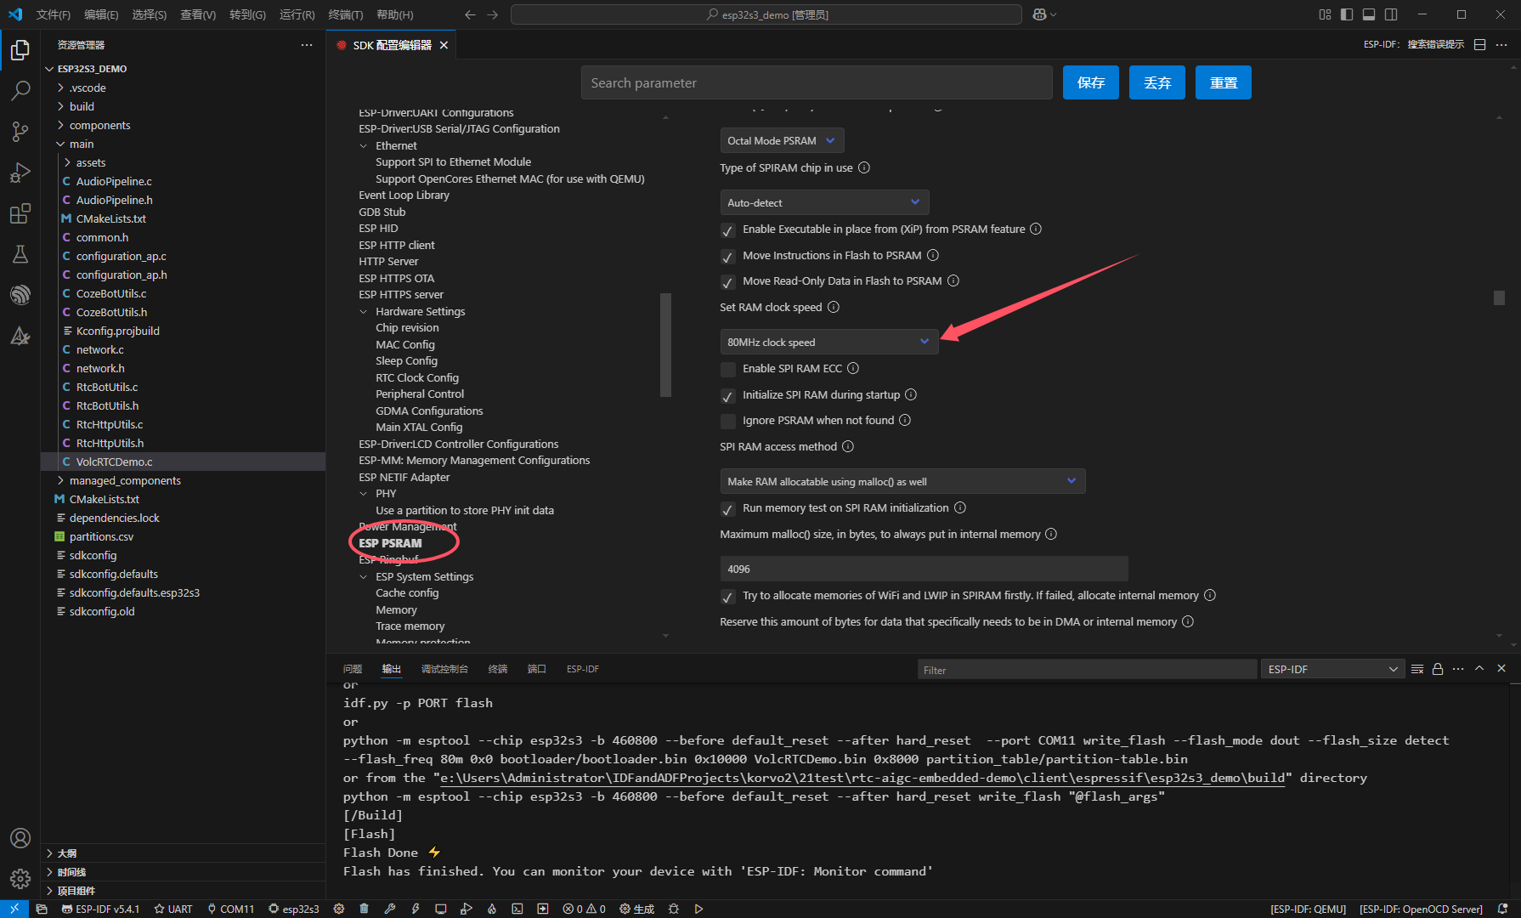This screenshot has width=1521, height=918.
Task: Uncheck Move Instructions in Flash to PSRAM
Action: click(x=728, y=257)
